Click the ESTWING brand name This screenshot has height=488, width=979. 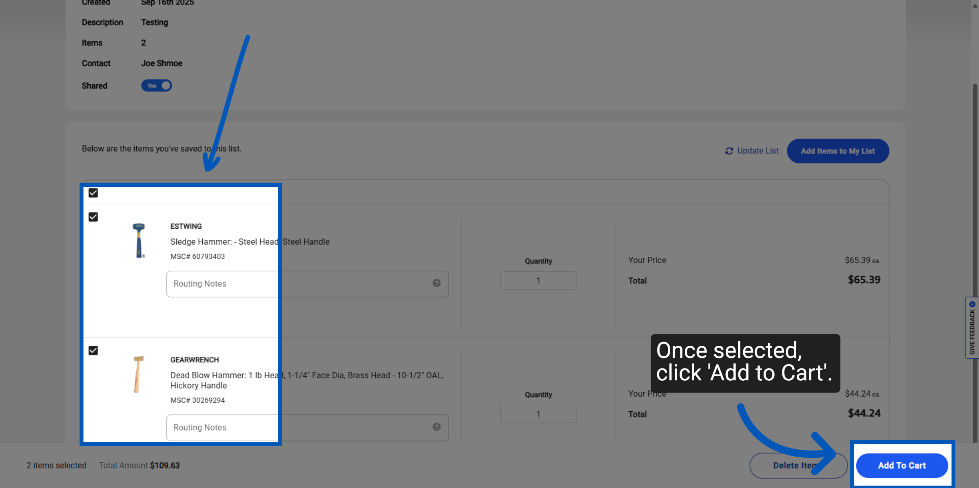186,226
